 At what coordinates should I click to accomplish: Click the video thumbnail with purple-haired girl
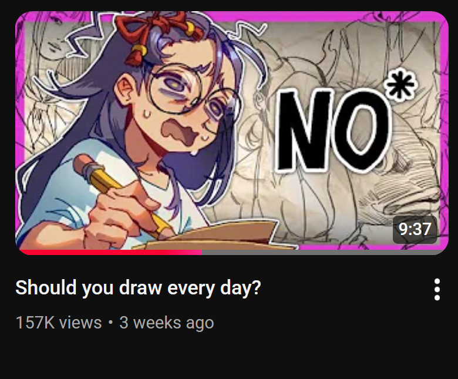(x=231, y=133)
